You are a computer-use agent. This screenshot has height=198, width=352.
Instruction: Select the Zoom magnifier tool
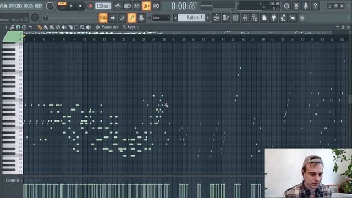82,28
